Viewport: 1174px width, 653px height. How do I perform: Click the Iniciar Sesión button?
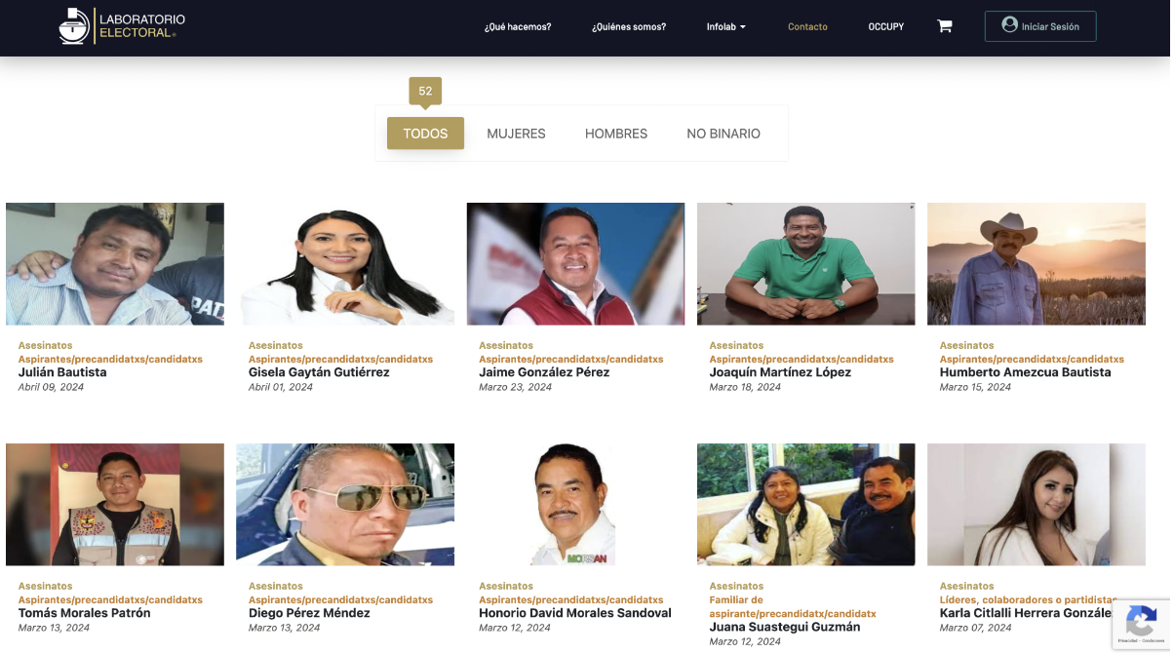click(x=1040, y=26)
